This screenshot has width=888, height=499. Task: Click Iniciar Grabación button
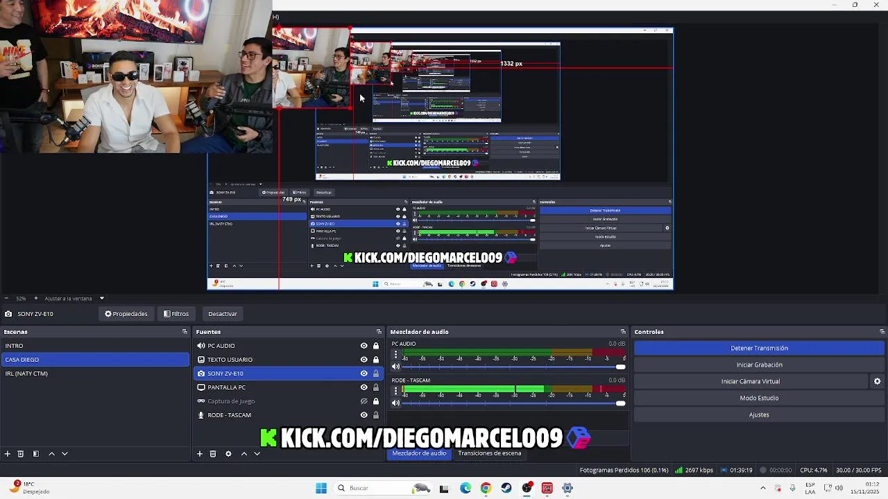click(x=759, y=365)
